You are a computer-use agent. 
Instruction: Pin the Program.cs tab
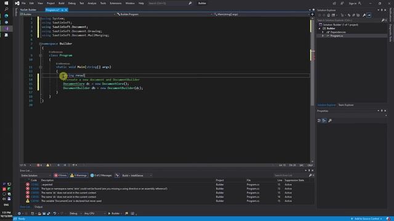(62, 10)
